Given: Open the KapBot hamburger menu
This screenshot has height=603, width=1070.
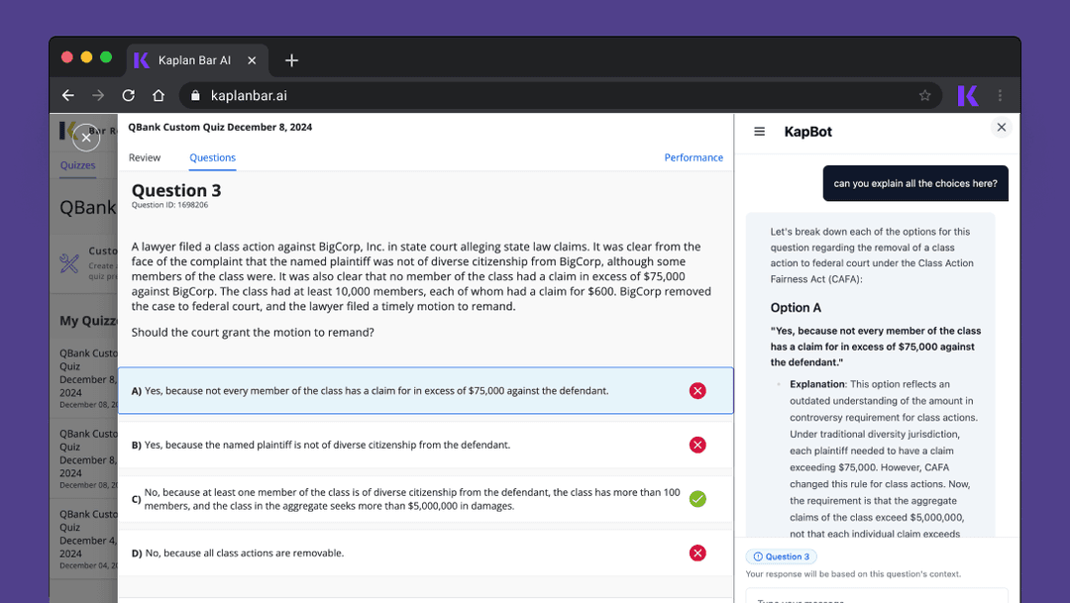Looking at the screenshot, I should pyautogui.click(x=760, y=132).
